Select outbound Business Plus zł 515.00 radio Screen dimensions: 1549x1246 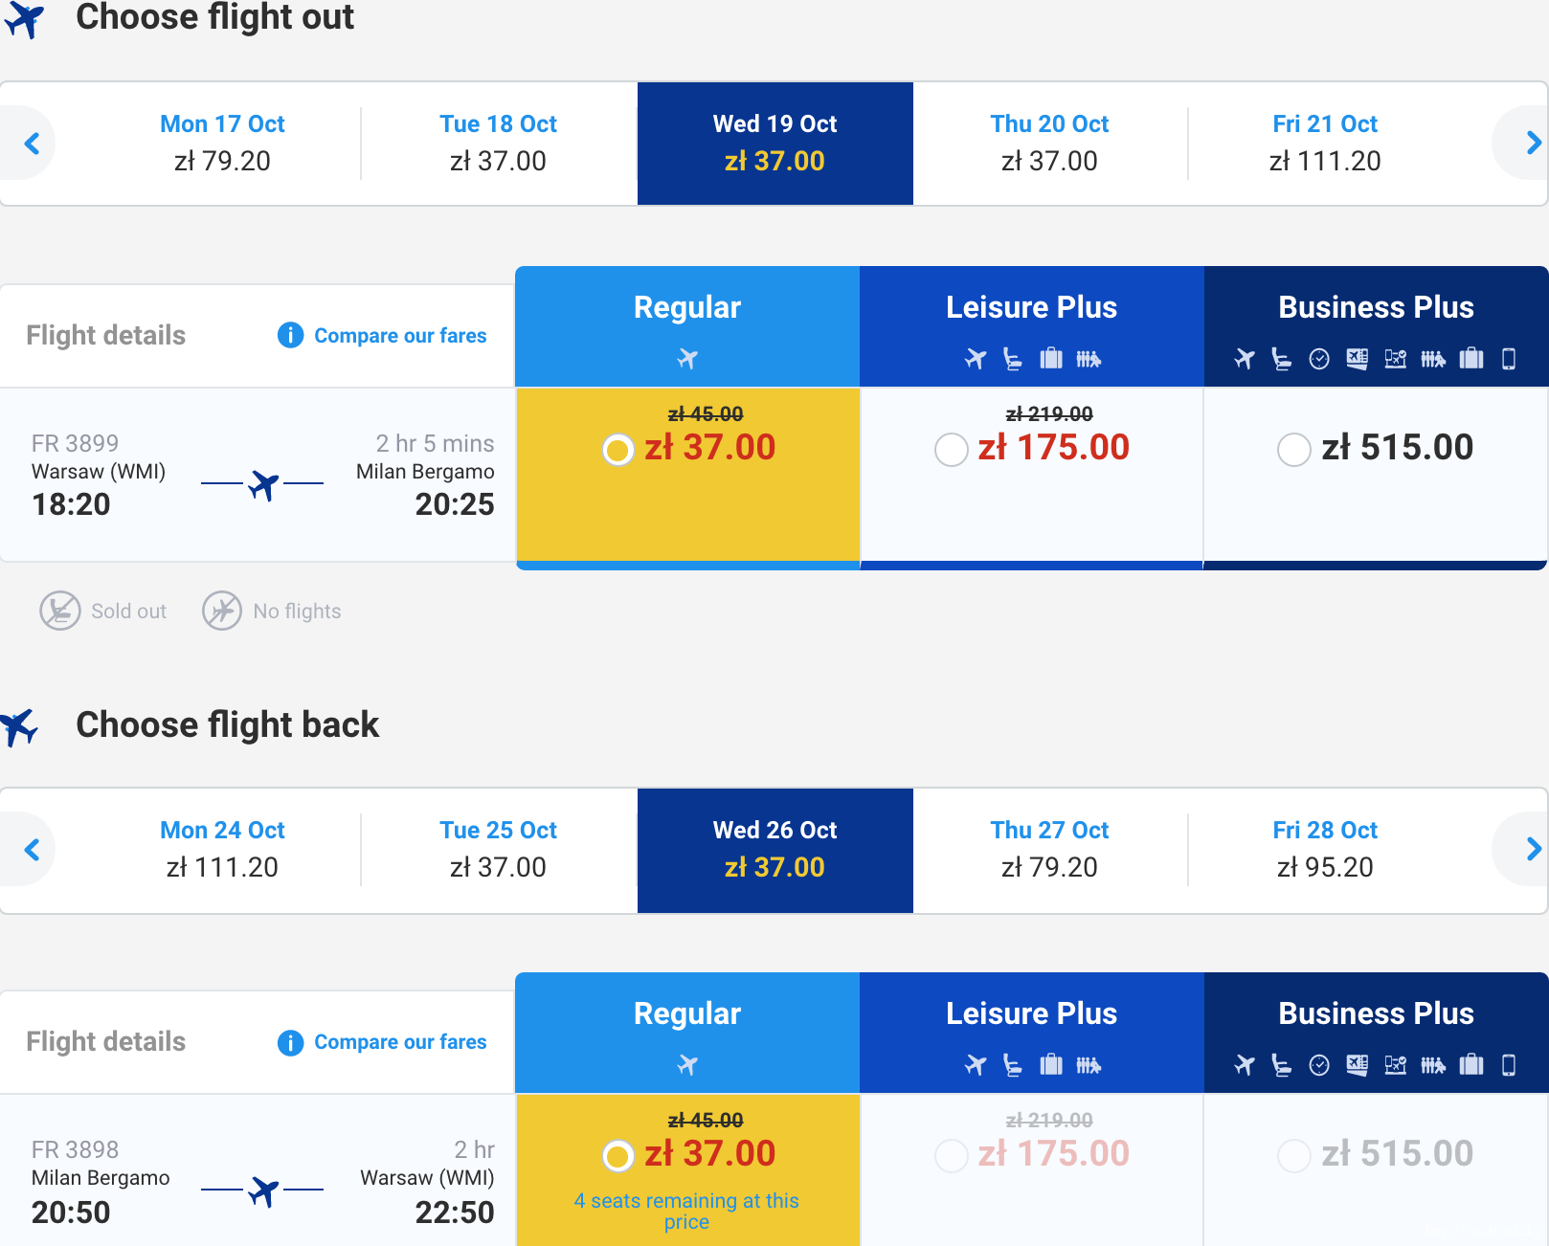click(x=1293, y=449)
